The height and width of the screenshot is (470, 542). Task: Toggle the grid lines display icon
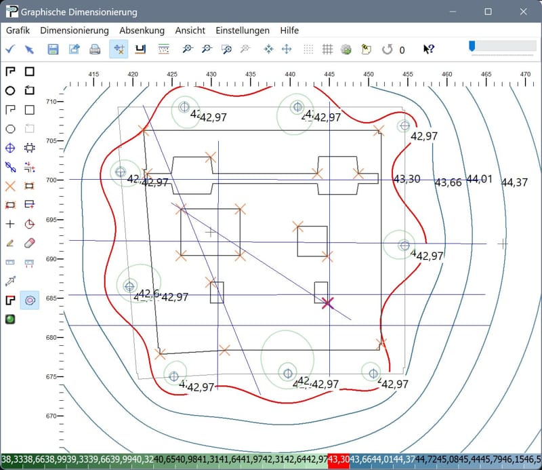coord(327,50)
